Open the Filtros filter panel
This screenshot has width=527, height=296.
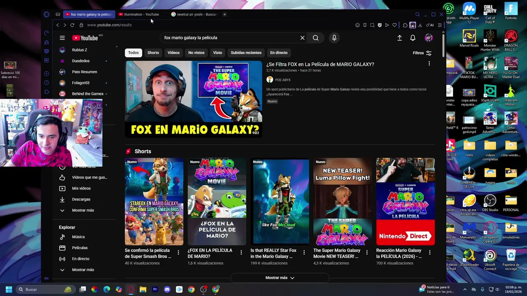tap(422, 53)
